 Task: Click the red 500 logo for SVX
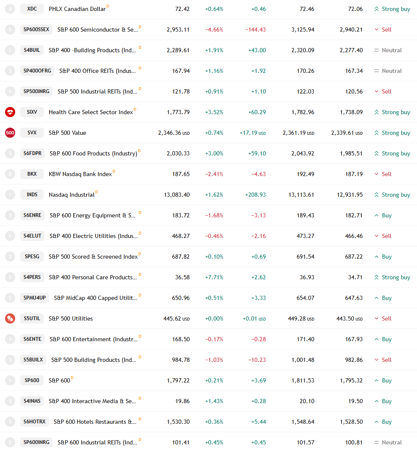pos(10,133)
